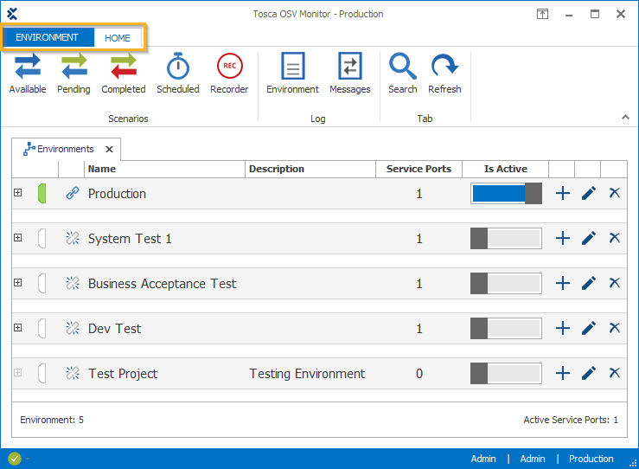The image size is (639, 469).
Task: Close the Environments tab
Action: tap(109, 149)
